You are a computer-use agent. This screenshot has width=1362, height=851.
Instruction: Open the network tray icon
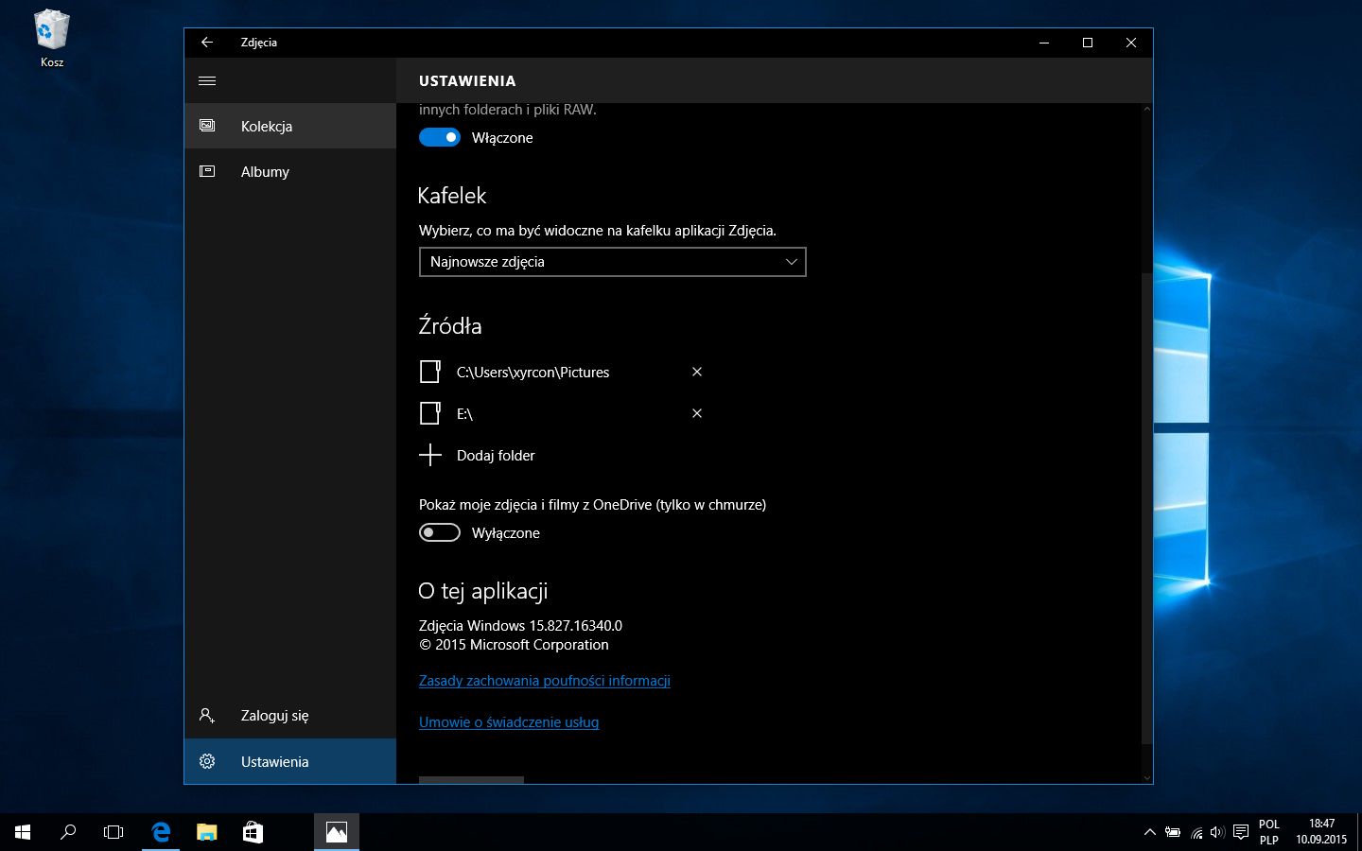[x=1196, y=832]
